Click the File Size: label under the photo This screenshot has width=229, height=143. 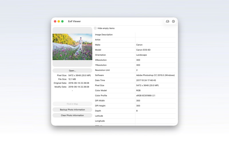coord(62,79)
